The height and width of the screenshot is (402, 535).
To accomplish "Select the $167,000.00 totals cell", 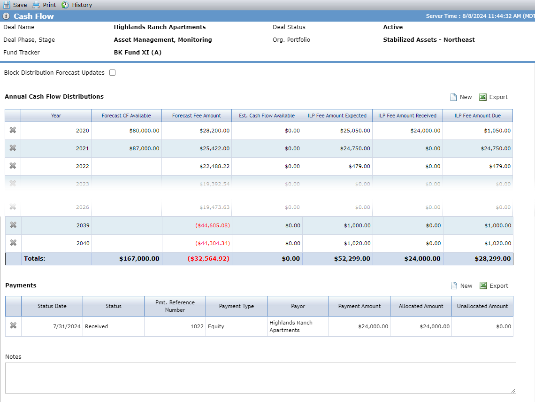I will [127, 259].
